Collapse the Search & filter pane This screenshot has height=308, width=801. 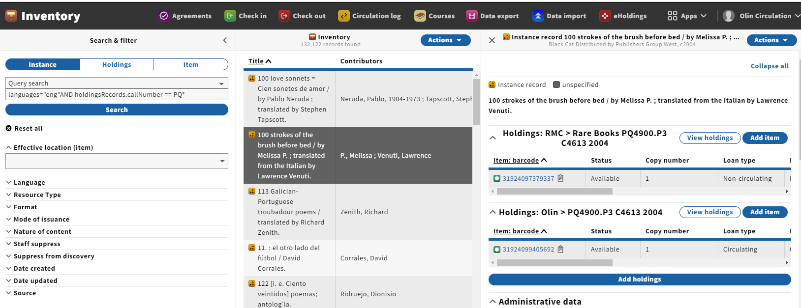coord(225,40)
